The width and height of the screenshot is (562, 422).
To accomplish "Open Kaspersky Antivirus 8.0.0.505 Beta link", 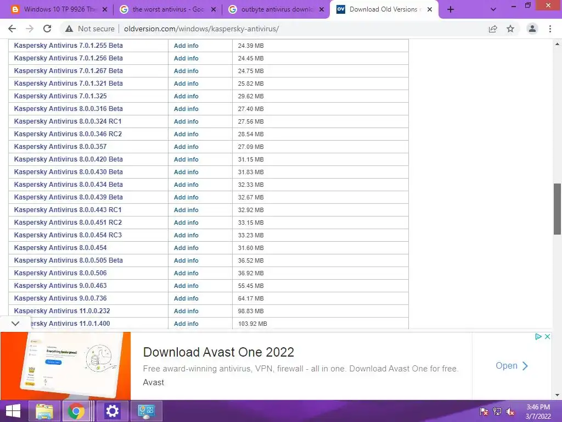I will 68,260.
